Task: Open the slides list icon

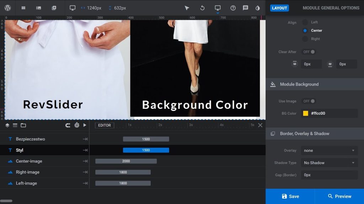Action: pyautogui.click(x=38, y=8)
